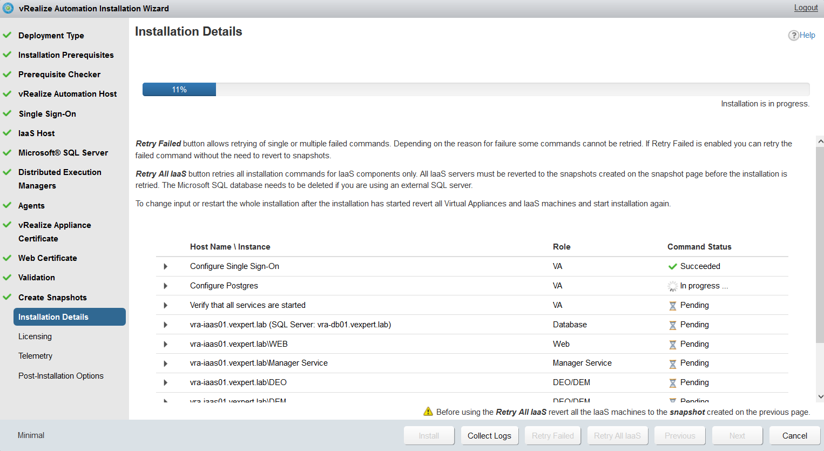
Task: Expand Verify that all services are started
Action: pos(165,305)
